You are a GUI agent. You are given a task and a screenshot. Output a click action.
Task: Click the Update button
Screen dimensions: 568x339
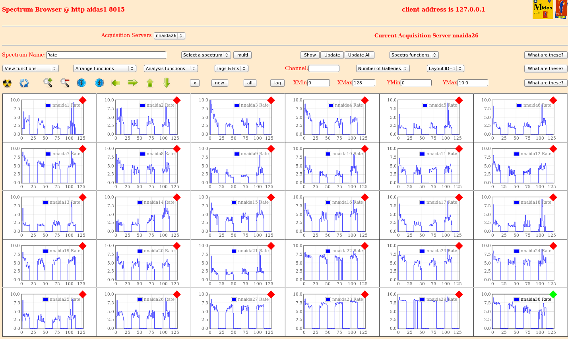(x=332, y=55)
